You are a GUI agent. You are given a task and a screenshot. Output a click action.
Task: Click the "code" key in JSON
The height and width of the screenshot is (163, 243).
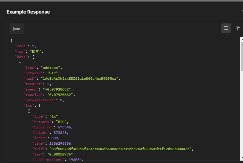click(x=21, y=46)
